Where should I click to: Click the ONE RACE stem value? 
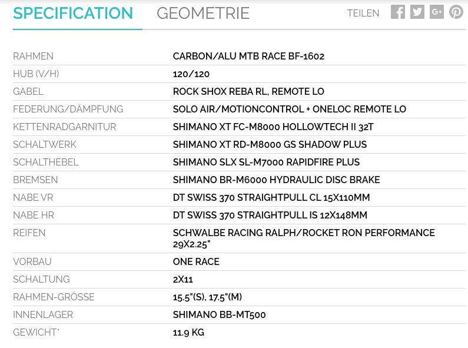(x=196, y=262)
